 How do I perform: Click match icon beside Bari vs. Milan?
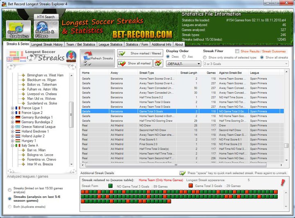pyautogui.click(x=23, y=150)
